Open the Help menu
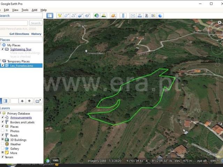This screenshot has width=223, height=167. [44, 10]
